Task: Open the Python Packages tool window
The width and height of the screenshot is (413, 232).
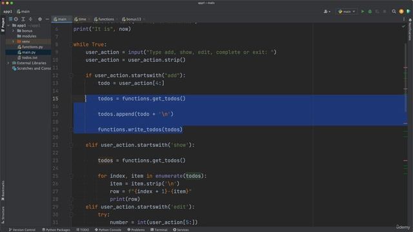Action: [56, 229]
